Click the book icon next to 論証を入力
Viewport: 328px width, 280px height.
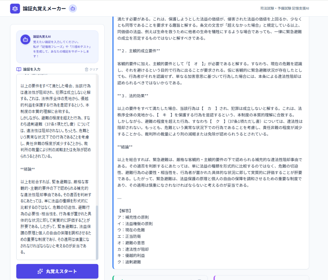19,69
